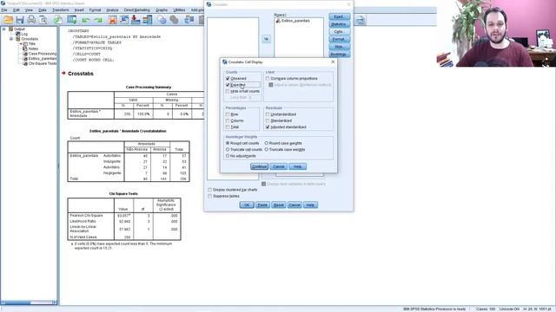Click the Save floppy-disk icon in toolbar
The image size is (556, 312).
pyautogui.click(x=20, y=20)
